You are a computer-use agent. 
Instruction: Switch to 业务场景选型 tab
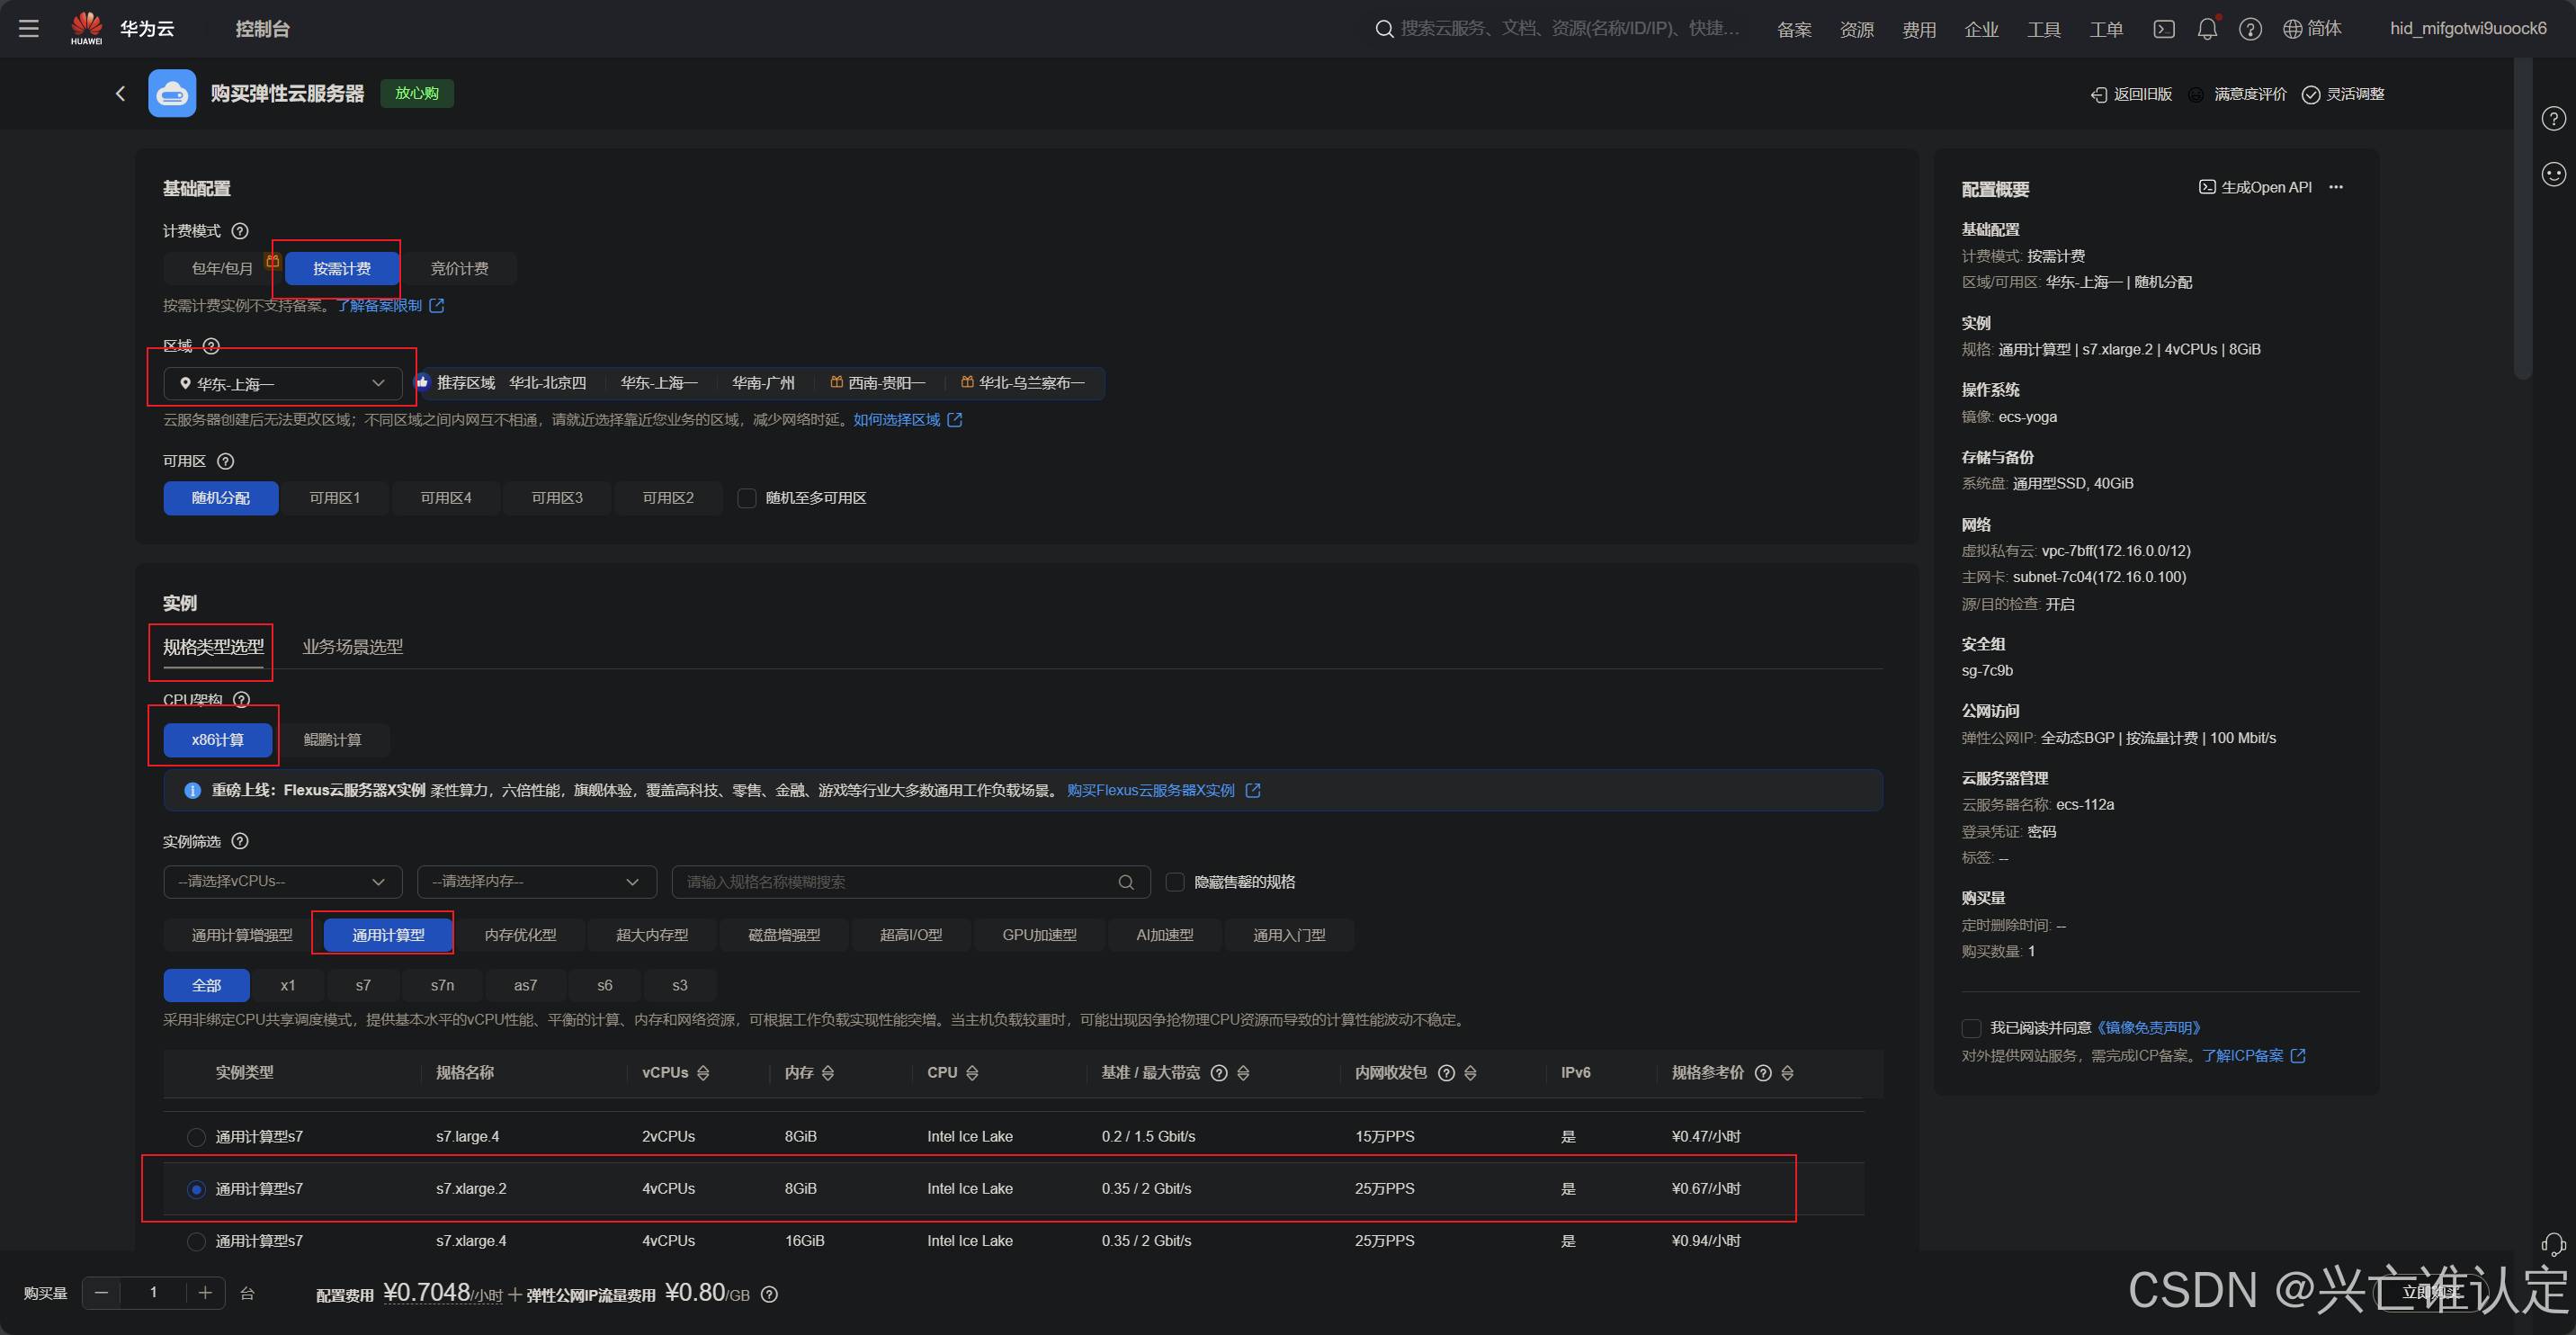pos(353,647)
